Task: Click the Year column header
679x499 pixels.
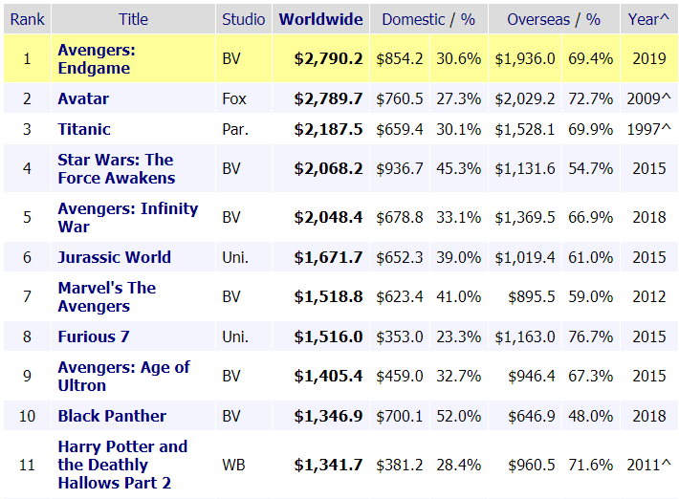Action: [649, 19]
